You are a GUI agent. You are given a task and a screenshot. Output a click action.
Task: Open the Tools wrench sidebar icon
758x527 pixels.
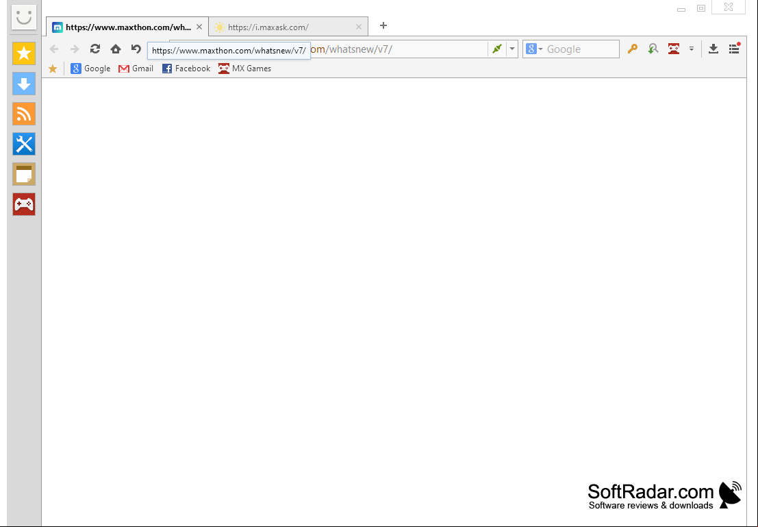24,144
